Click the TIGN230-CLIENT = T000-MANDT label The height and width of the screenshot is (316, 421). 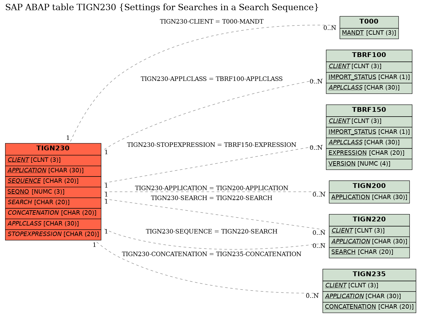click(x=212, y=22)
